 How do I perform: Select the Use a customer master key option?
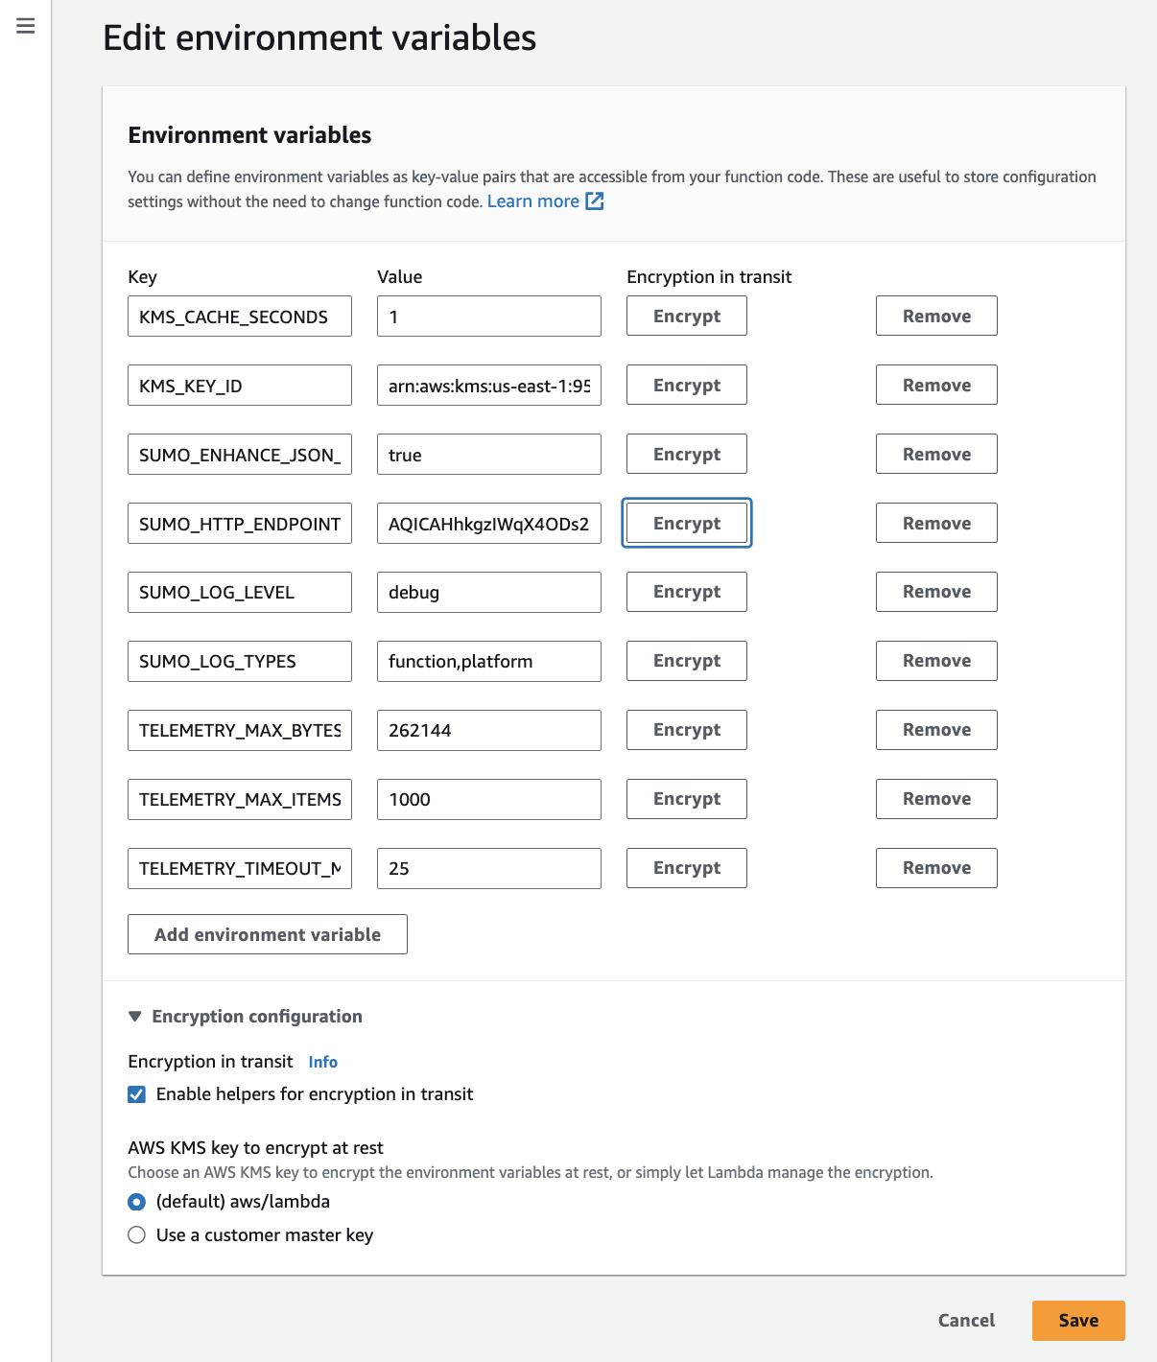pos(137,1234)
